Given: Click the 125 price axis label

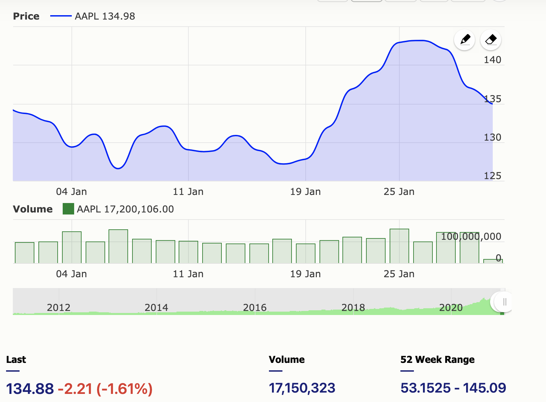Looking at the screenshot, I should coord(492,176).
